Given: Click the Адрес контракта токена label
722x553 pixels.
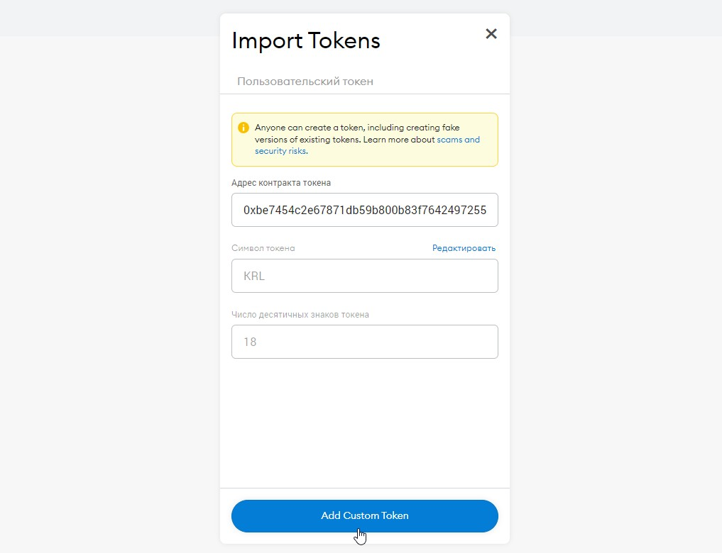Looking at the screenshot, I should pyautogui.click(x=281, y=183).
